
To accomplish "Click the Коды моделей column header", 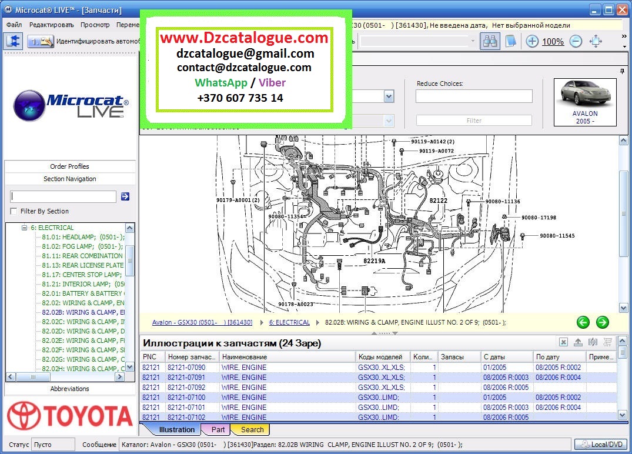I will click(x=383, y=357).
